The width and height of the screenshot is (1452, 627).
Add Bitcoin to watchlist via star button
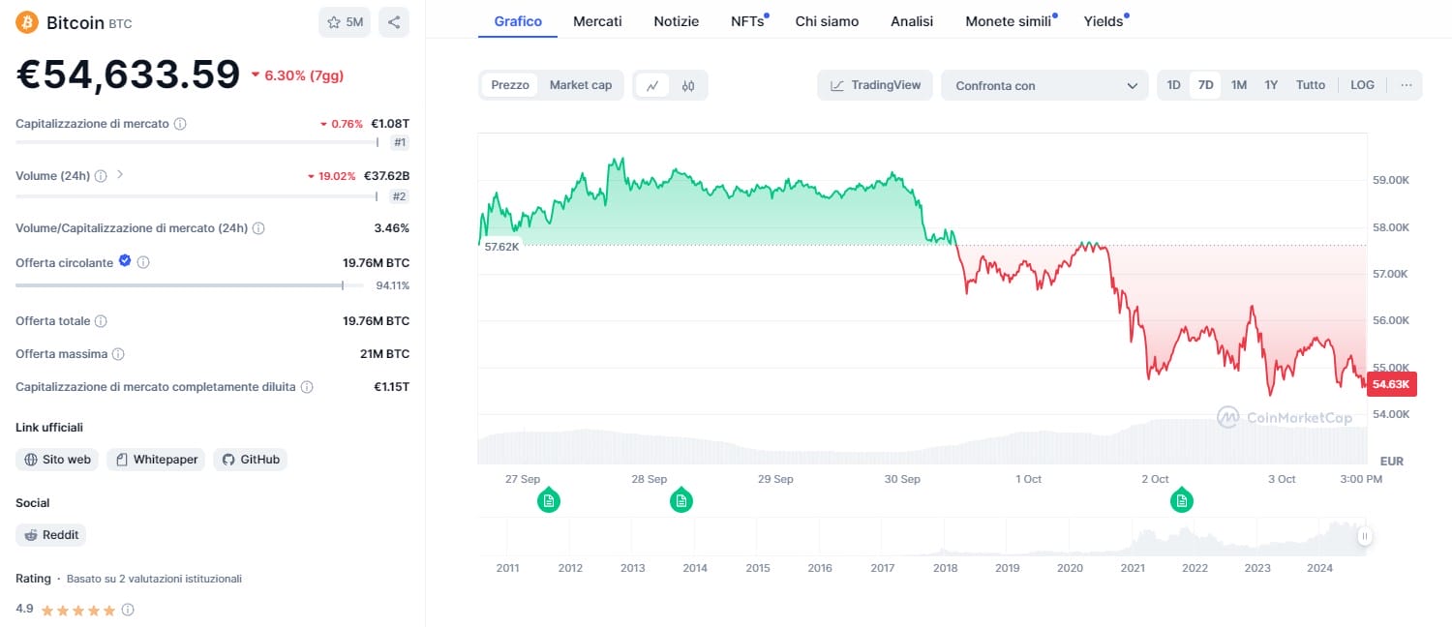(x=345, y=22)
